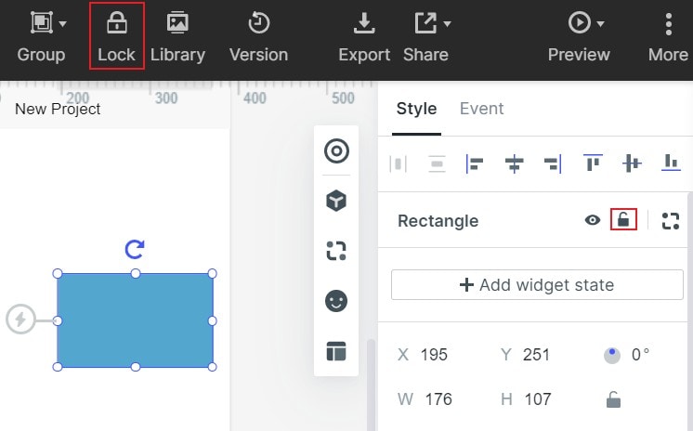Align widgets to horizontal center
The height and width of the screenshot is (431, 693).
514,164
